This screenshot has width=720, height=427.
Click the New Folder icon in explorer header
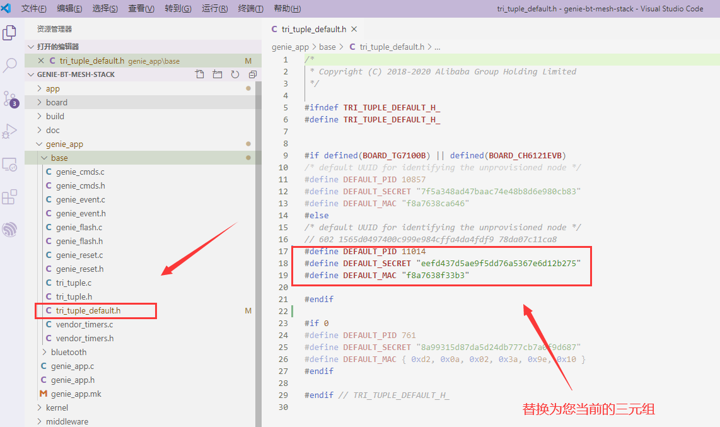point(217,74)
